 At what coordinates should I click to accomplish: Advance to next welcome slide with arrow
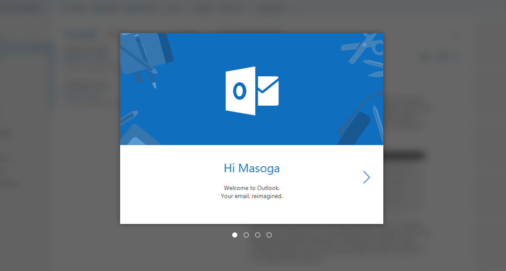point(366,177)
